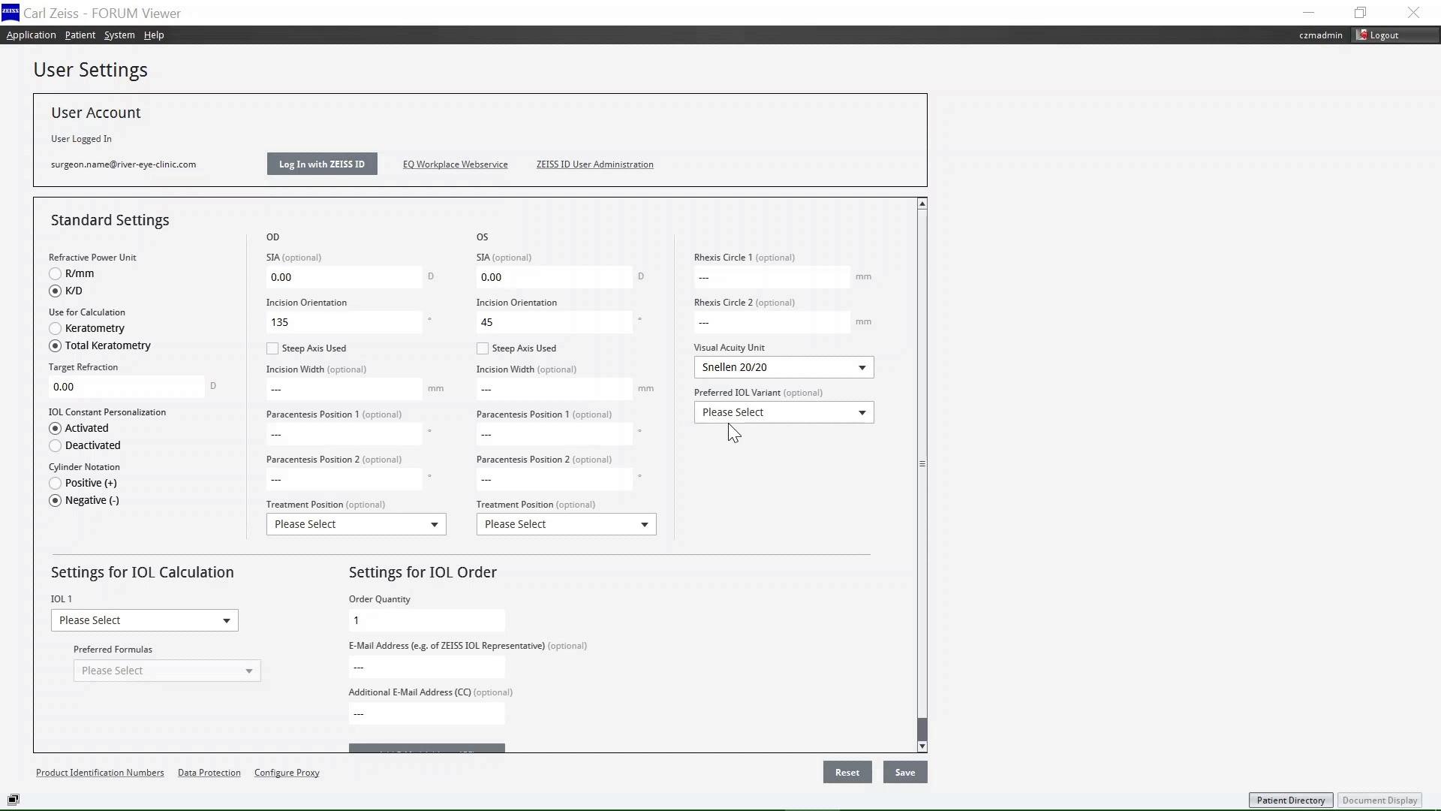Open Preferred Formulas dropdown
Image resolution: width=1441 pixels, height=811 pixels.
pyautogui.click(x=167, y=671)
